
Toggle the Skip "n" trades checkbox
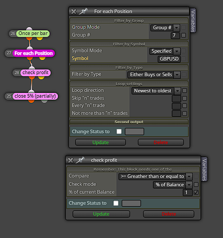(x=184, y=99)
